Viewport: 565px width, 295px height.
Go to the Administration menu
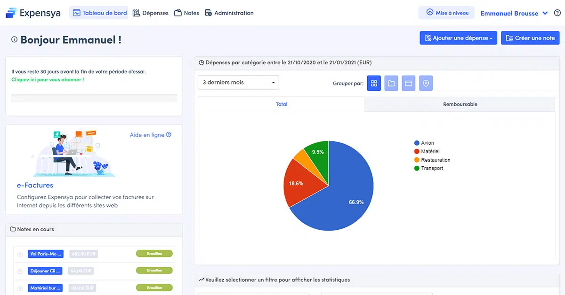point(229,13)
